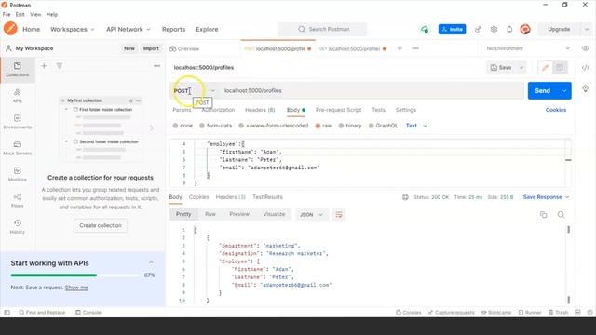Click the Show me link
This screenshot has width=596, height=335.
click(x=76, y=288)
